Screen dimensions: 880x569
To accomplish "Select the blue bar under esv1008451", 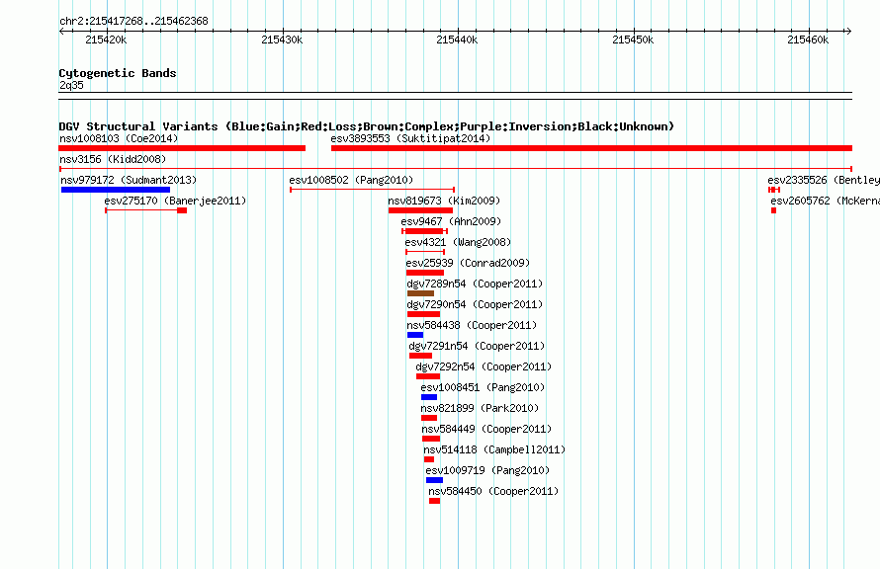I will [429, 397].
